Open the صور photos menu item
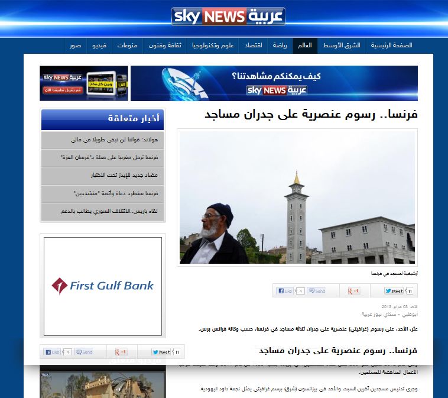 pos(76,46)
